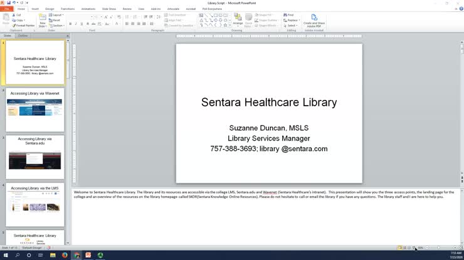This screenshot has width=464, height=260.
Task: Click the Format Painter tool
Action: point(23,26)
